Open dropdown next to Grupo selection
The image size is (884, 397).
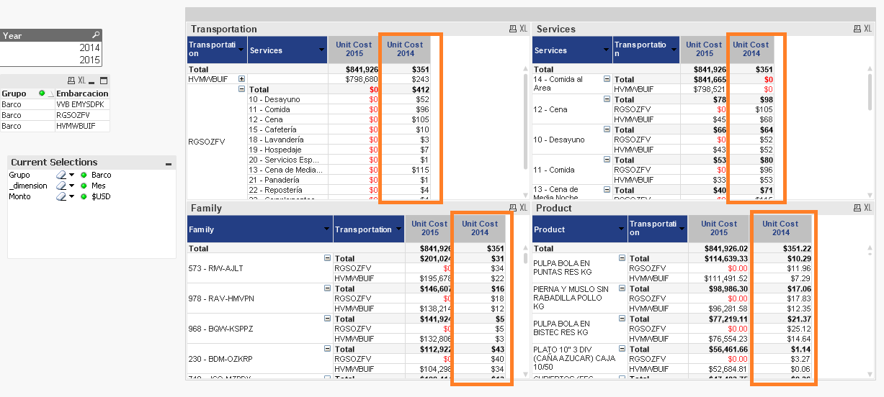(x=72, y=175)
